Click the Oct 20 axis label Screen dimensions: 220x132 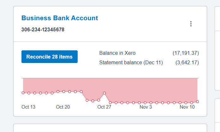(x=63, y=107)
